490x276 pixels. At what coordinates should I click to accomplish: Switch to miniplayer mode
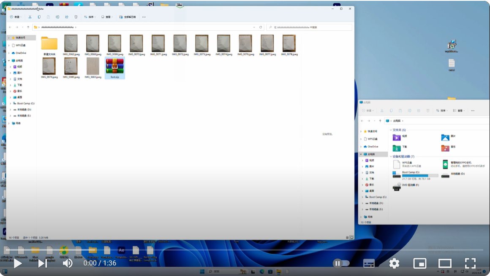point(420,263)
